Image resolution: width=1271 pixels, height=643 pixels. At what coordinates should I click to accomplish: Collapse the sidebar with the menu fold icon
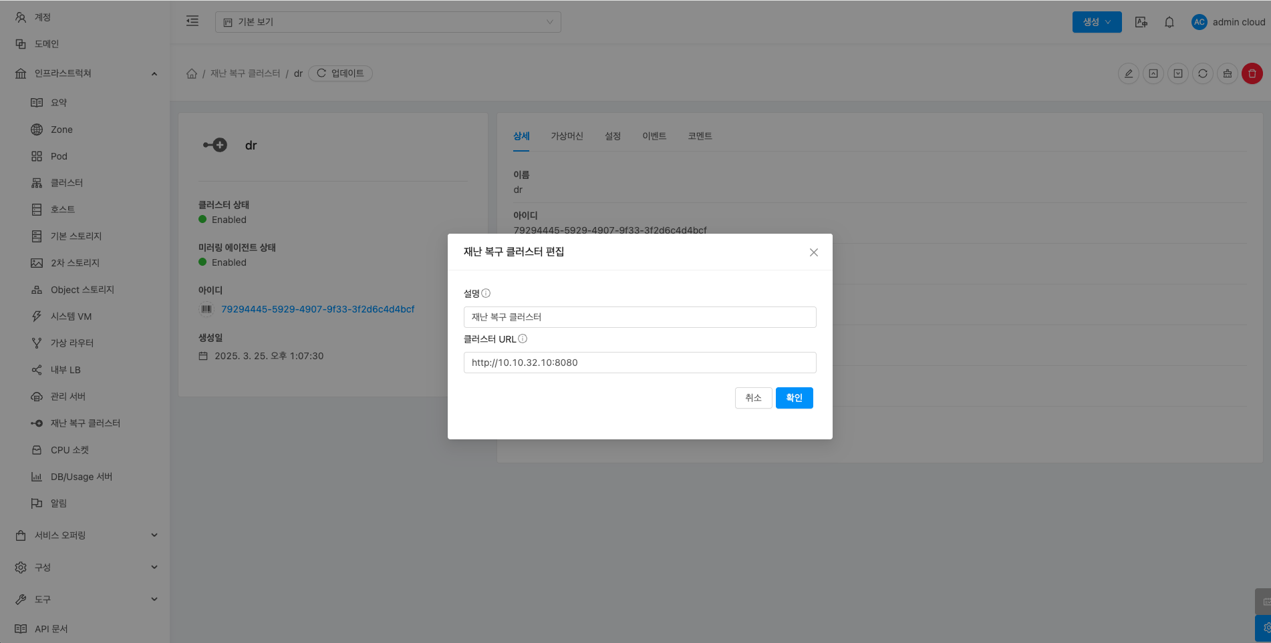coord(192,21)
